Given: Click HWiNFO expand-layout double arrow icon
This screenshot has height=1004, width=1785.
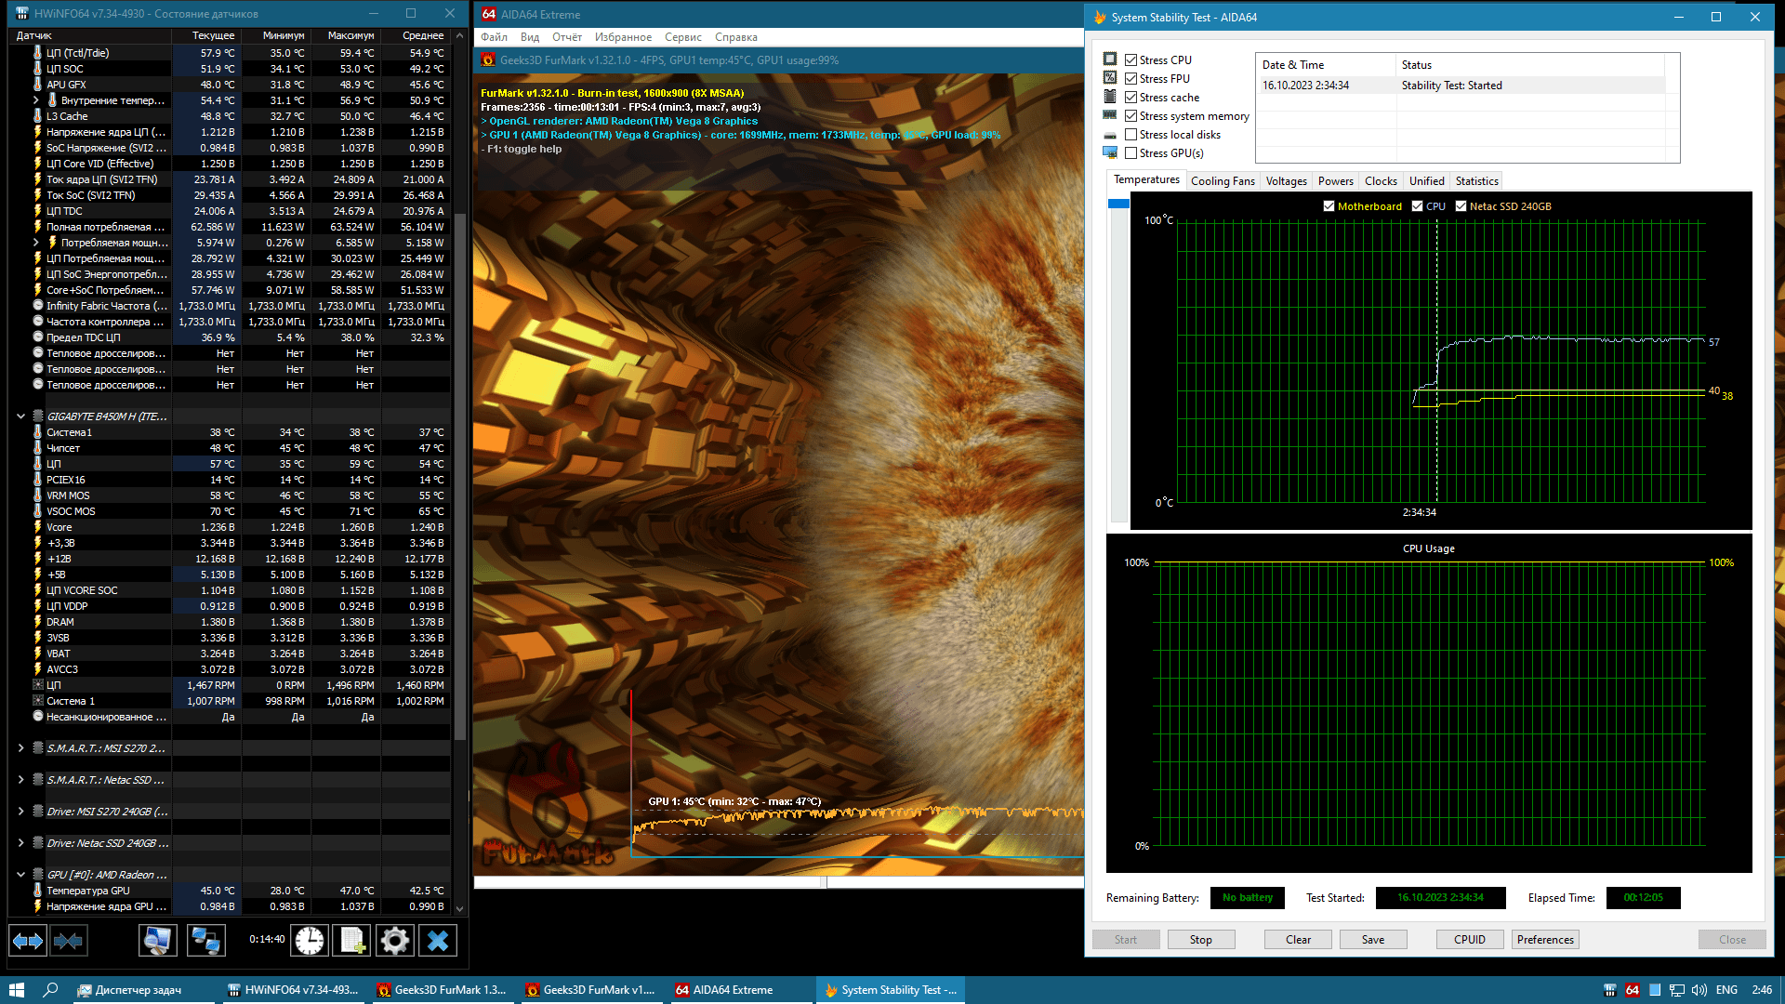Looking at the screenshot, I should (x=28, y=941).
